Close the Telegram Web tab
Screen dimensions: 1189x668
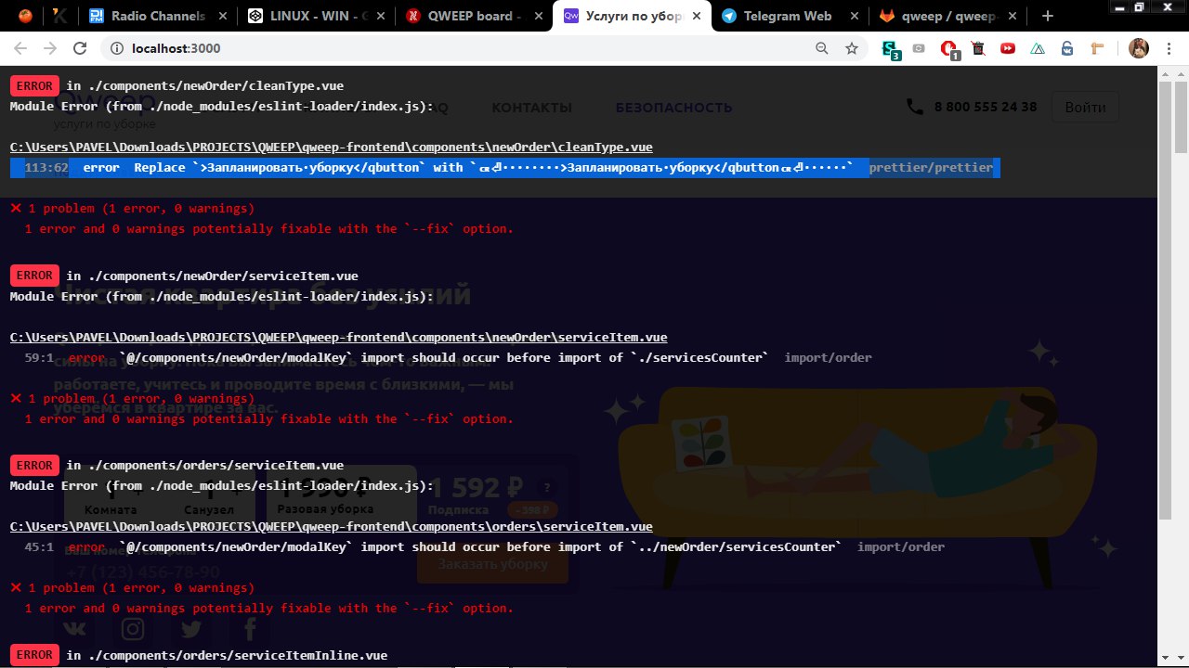(853, 16)
